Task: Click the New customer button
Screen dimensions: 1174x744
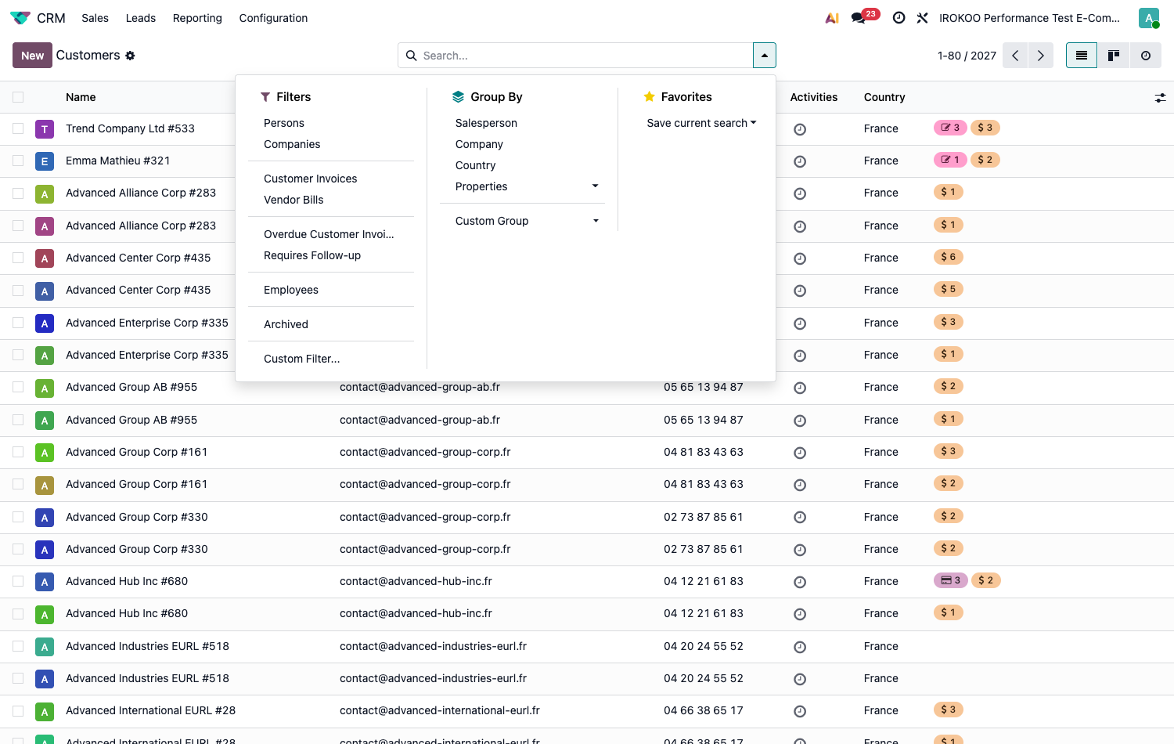Action: click(32, 56)
